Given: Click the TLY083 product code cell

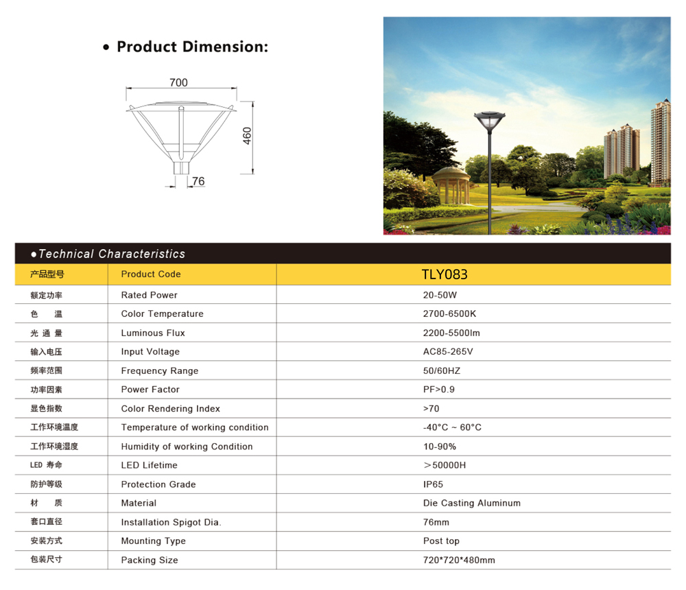Looking at the screenshot, I should (x=445, y=274).
